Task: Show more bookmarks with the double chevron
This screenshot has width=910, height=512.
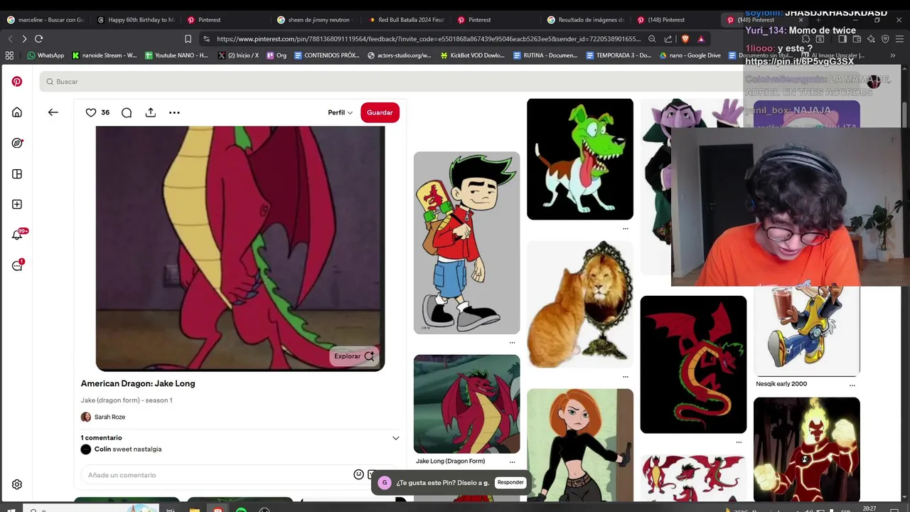Action: point(893,55)
